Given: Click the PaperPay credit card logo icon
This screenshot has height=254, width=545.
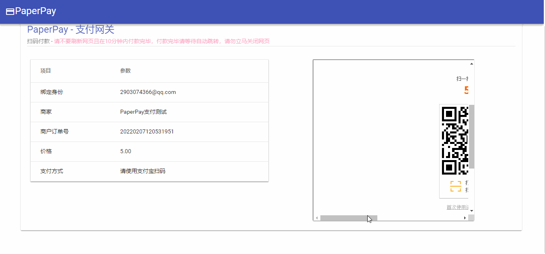Looking at the screenshot, I should coord(10,12).
